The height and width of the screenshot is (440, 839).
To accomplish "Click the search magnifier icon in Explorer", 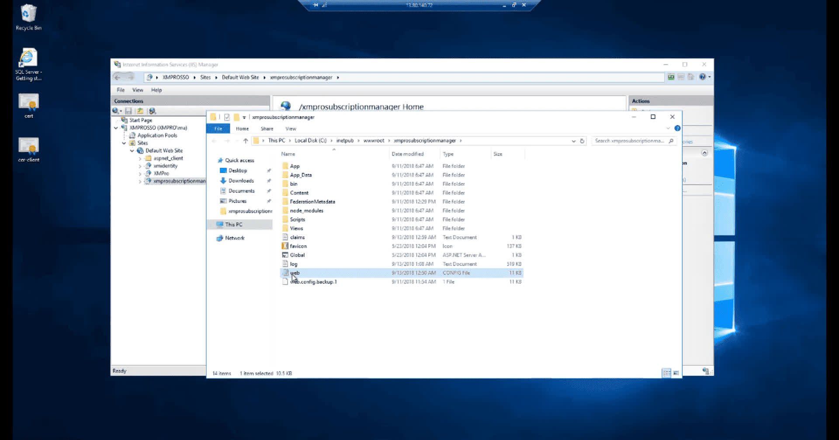I will [x=671, y=141].
